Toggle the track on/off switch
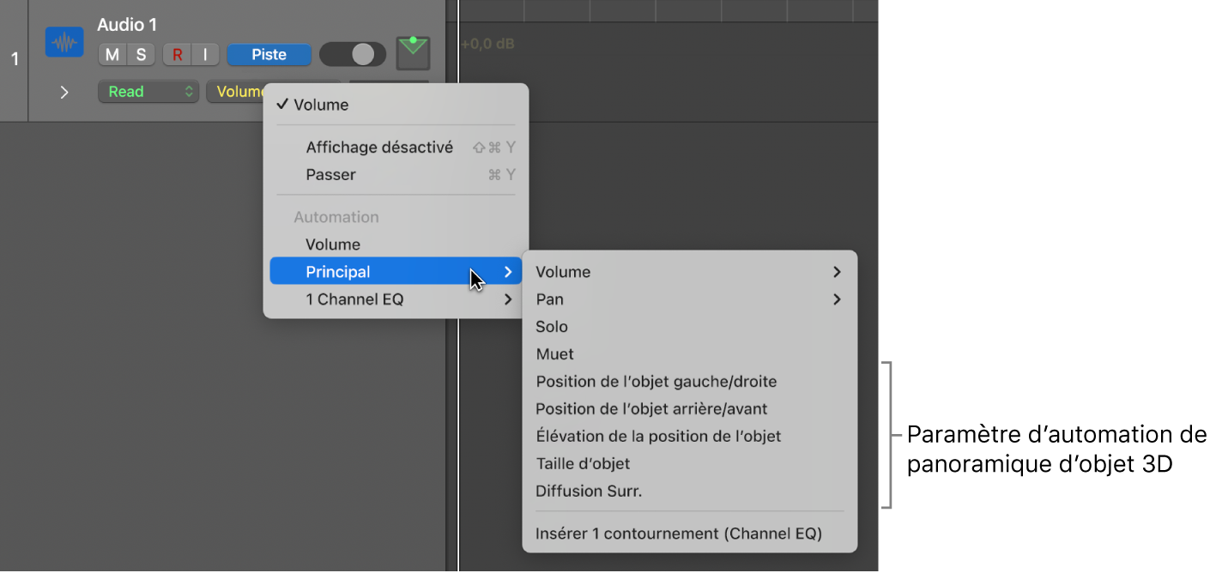This screenshot has width=1210, height=573. tap(352, 54)
